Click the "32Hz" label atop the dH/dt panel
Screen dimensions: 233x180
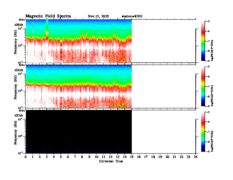click(22, 20)
